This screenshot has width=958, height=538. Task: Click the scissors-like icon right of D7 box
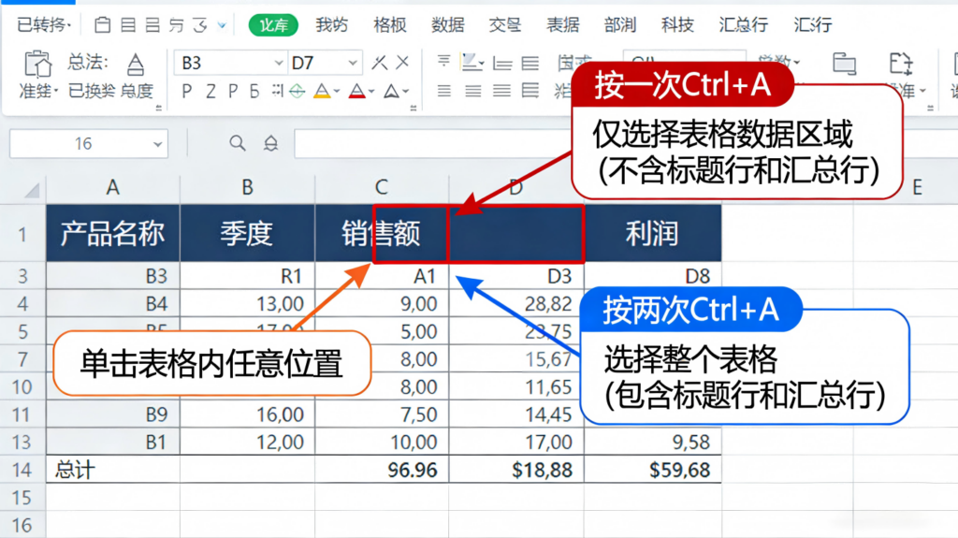pos(380,63)
